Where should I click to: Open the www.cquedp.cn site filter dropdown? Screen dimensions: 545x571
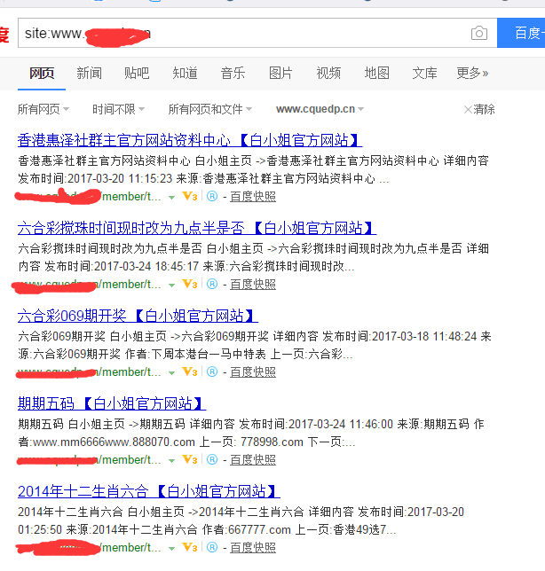click(320, 109)
